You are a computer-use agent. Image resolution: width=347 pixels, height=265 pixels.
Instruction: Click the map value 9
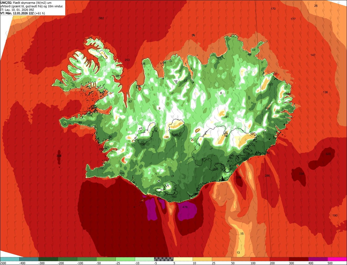[159, 108]
